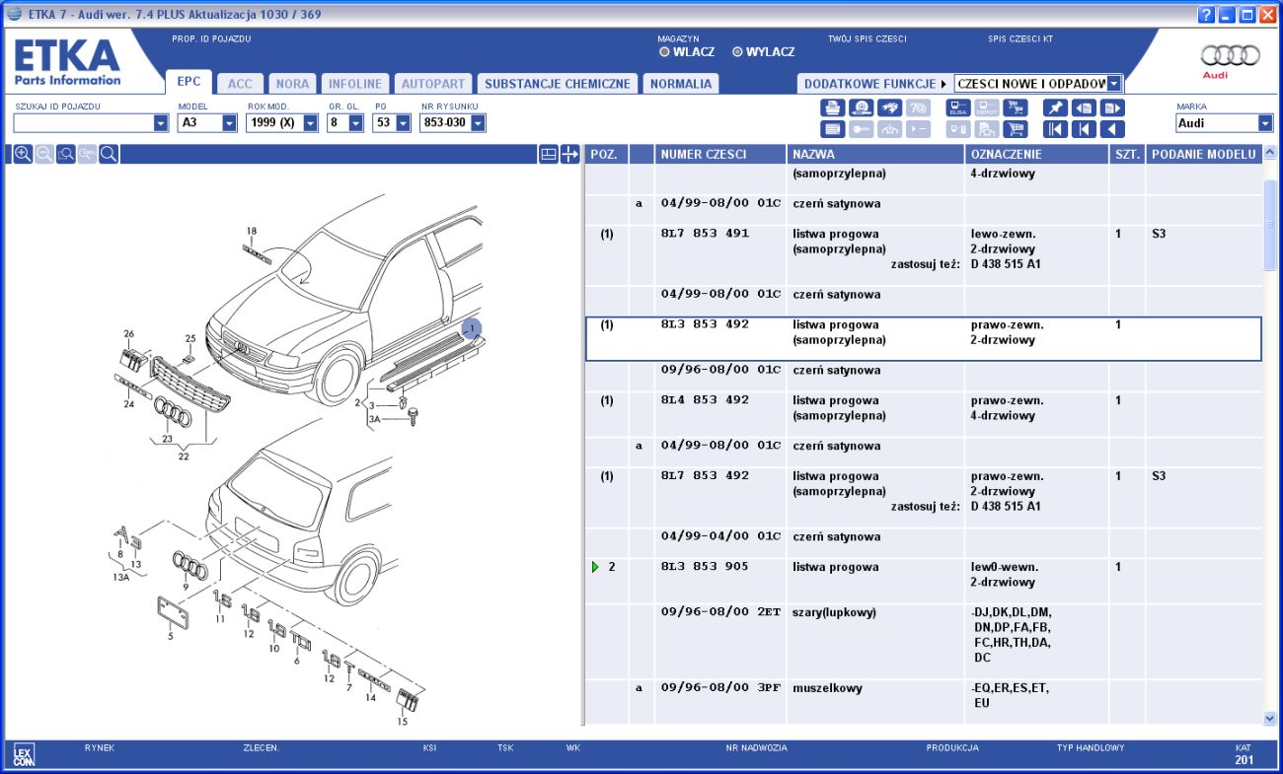Click the handshake icon in the toolbar

pos(889,107)
